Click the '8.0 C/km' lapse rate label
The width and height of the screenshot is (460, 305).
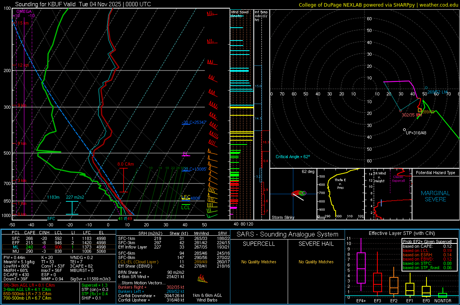click(x=126, y=164)
